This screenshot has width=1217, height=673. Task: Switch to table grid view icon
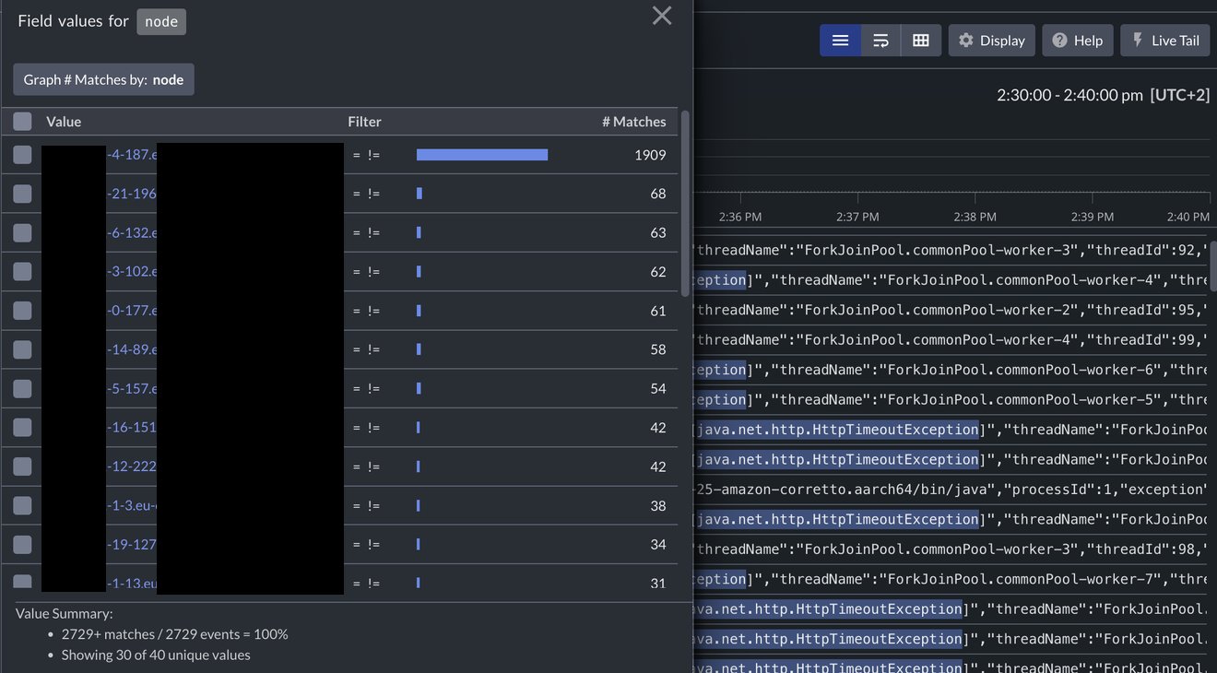(x=921, y=40)
